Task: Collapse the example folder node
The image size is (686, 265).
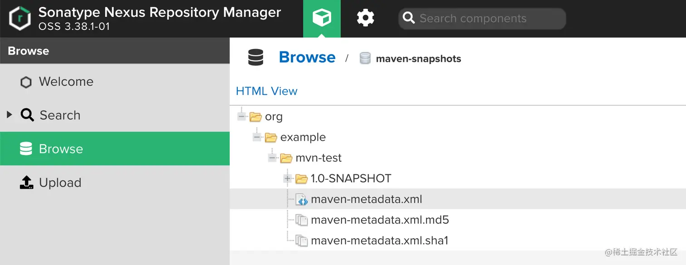Action: pyautogui.click(x=257, y=137)
